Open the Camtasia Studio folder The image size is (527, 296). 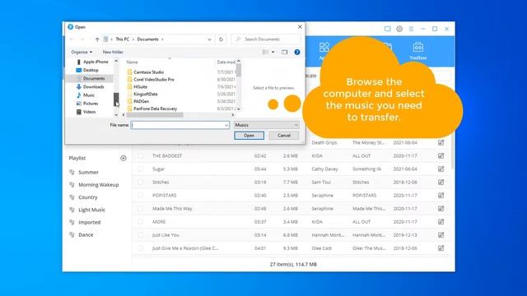tap(148, 72)
